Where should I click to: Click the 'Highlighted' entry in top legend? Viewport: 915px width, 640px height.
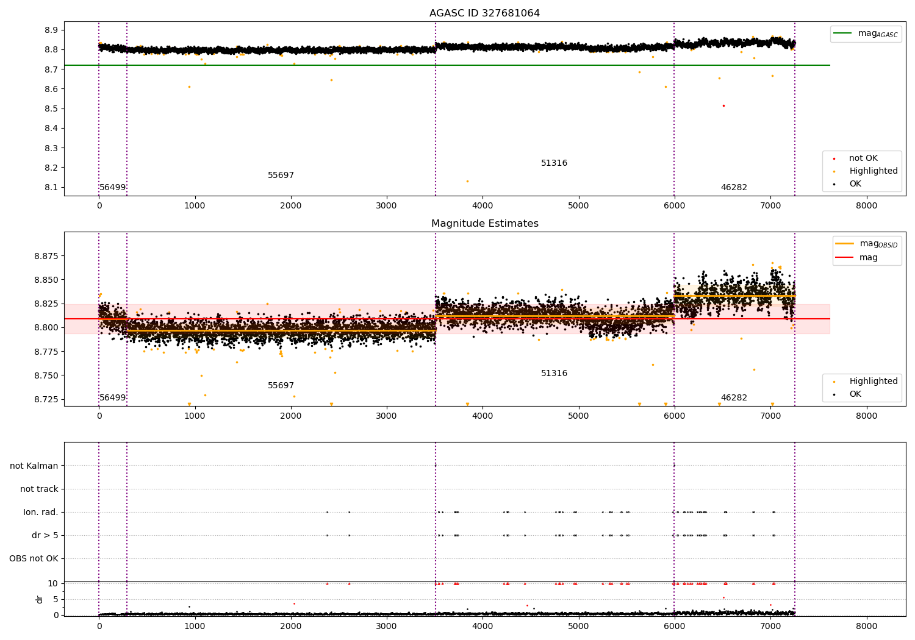pyautogui.click(x=873, y=171)
